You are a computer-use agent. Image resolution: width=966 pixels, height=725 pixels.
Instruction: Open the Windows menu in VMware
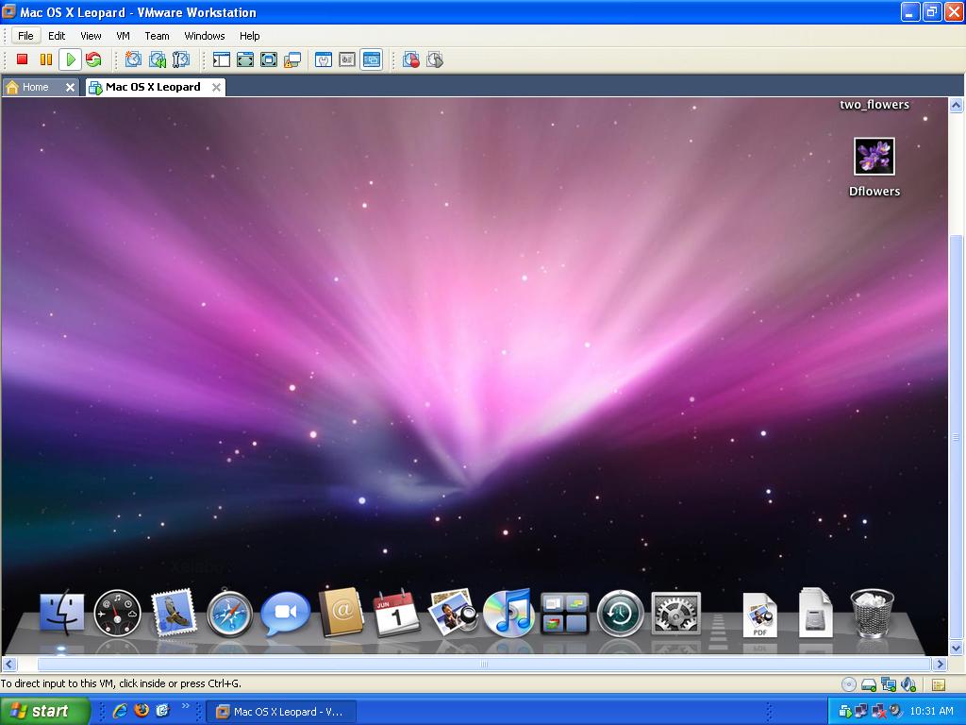click(204, 36)
